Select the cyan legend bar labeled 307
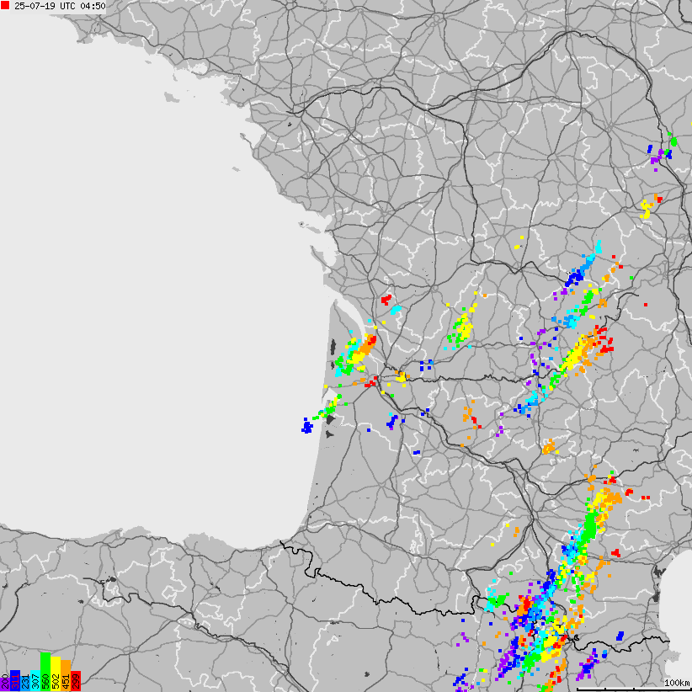The height and width of the screenshot is (692, 692). (35, 680)
